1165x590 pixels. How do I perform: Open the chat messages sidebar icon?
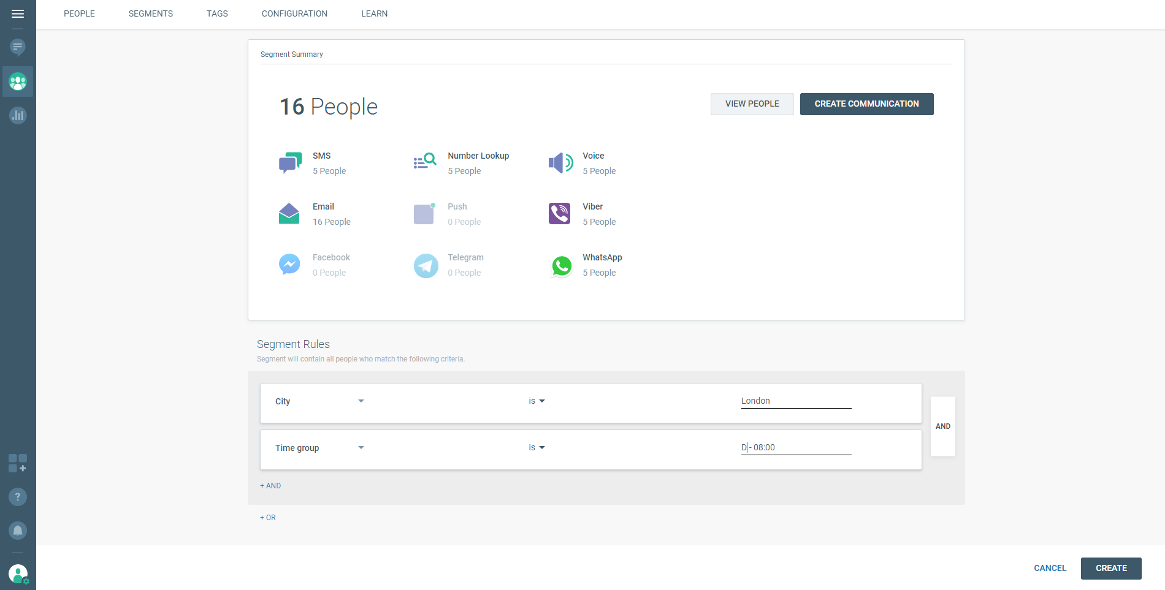[x=18, y=47]
